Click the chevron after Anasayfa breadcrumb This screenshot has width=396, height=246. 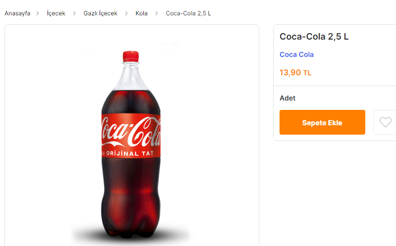point(38,13)
